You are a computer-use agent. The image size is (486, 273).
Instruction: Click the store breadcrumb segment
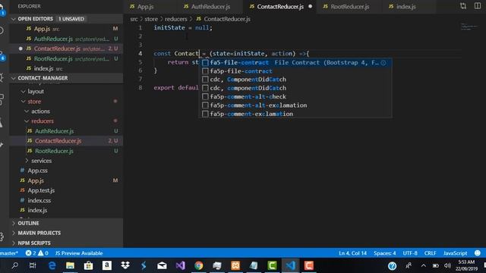151,19
